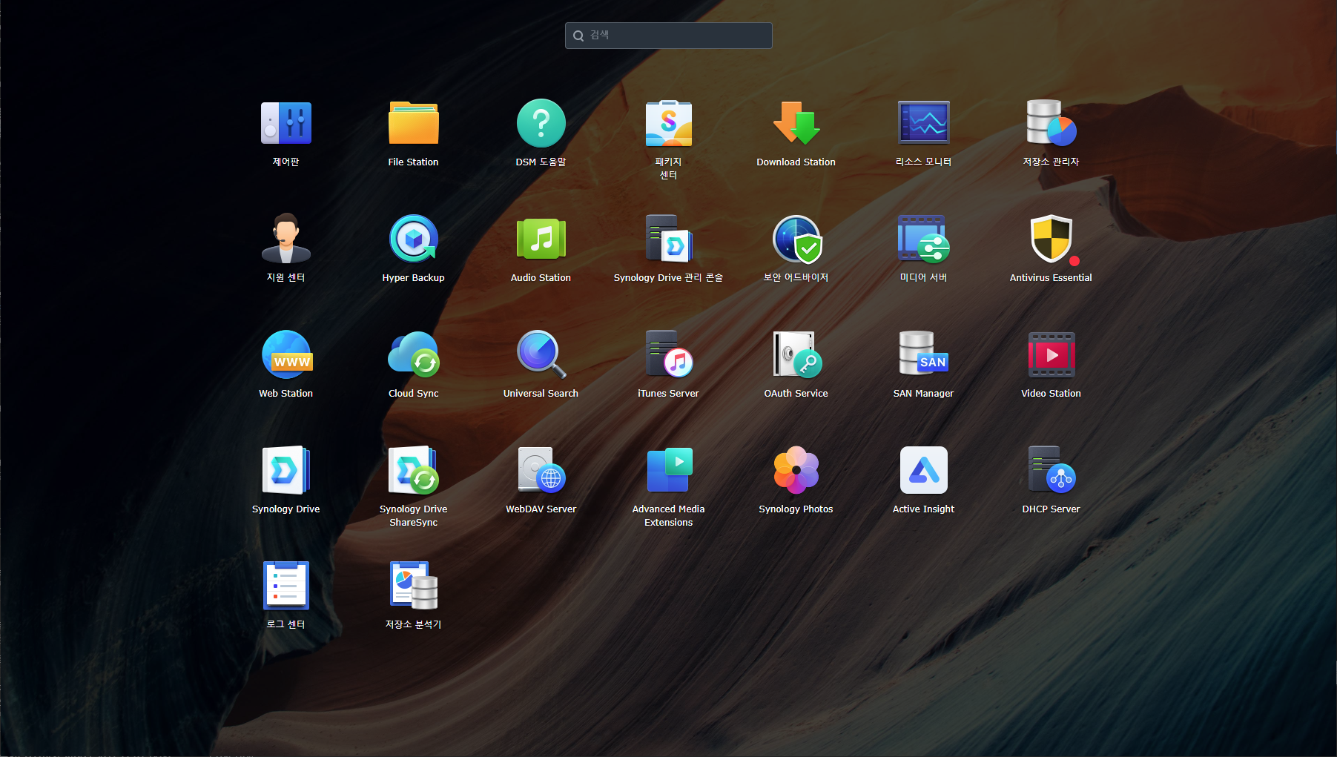
Task: Open the 제어판 control panel icon
Action: 286,123
